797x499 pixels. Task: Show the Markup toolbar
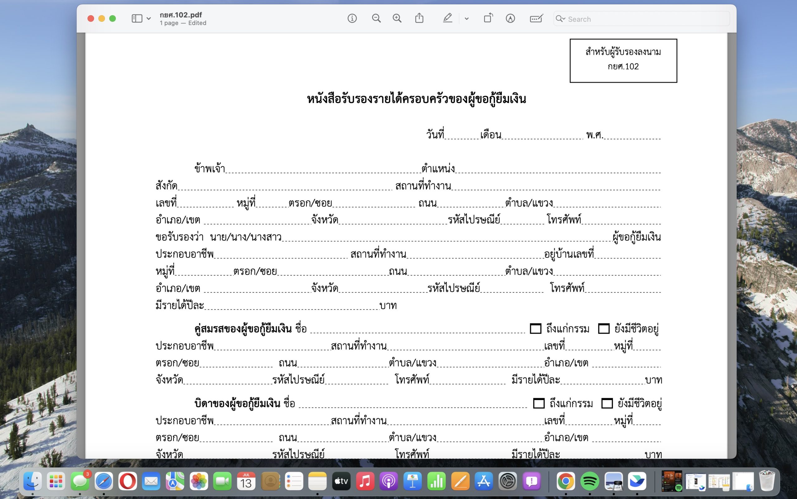[510, 18]
